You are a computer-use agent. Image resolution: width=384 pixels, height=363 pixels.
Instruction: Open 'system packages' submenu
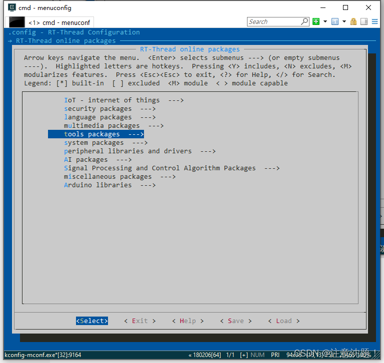point(106,143)
